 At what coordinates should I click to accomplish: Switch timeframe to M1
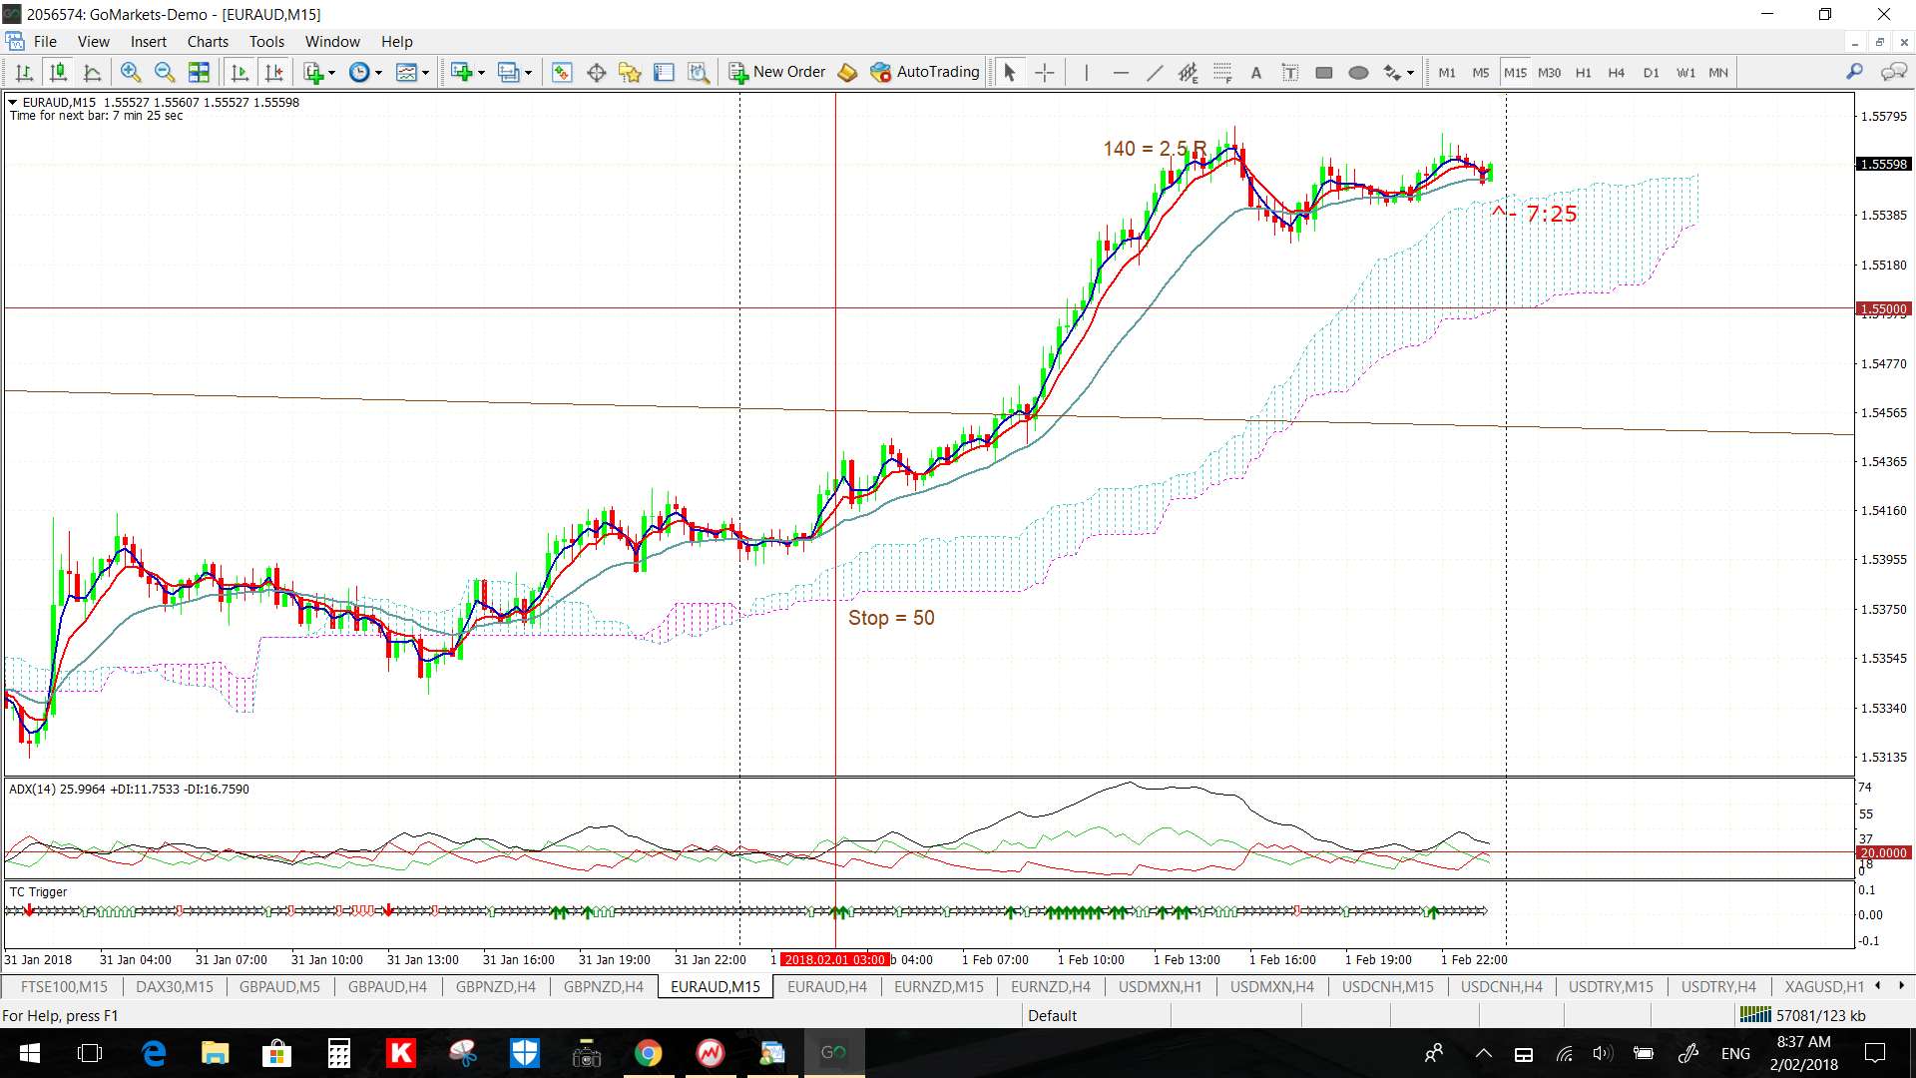coord(1447,72)
